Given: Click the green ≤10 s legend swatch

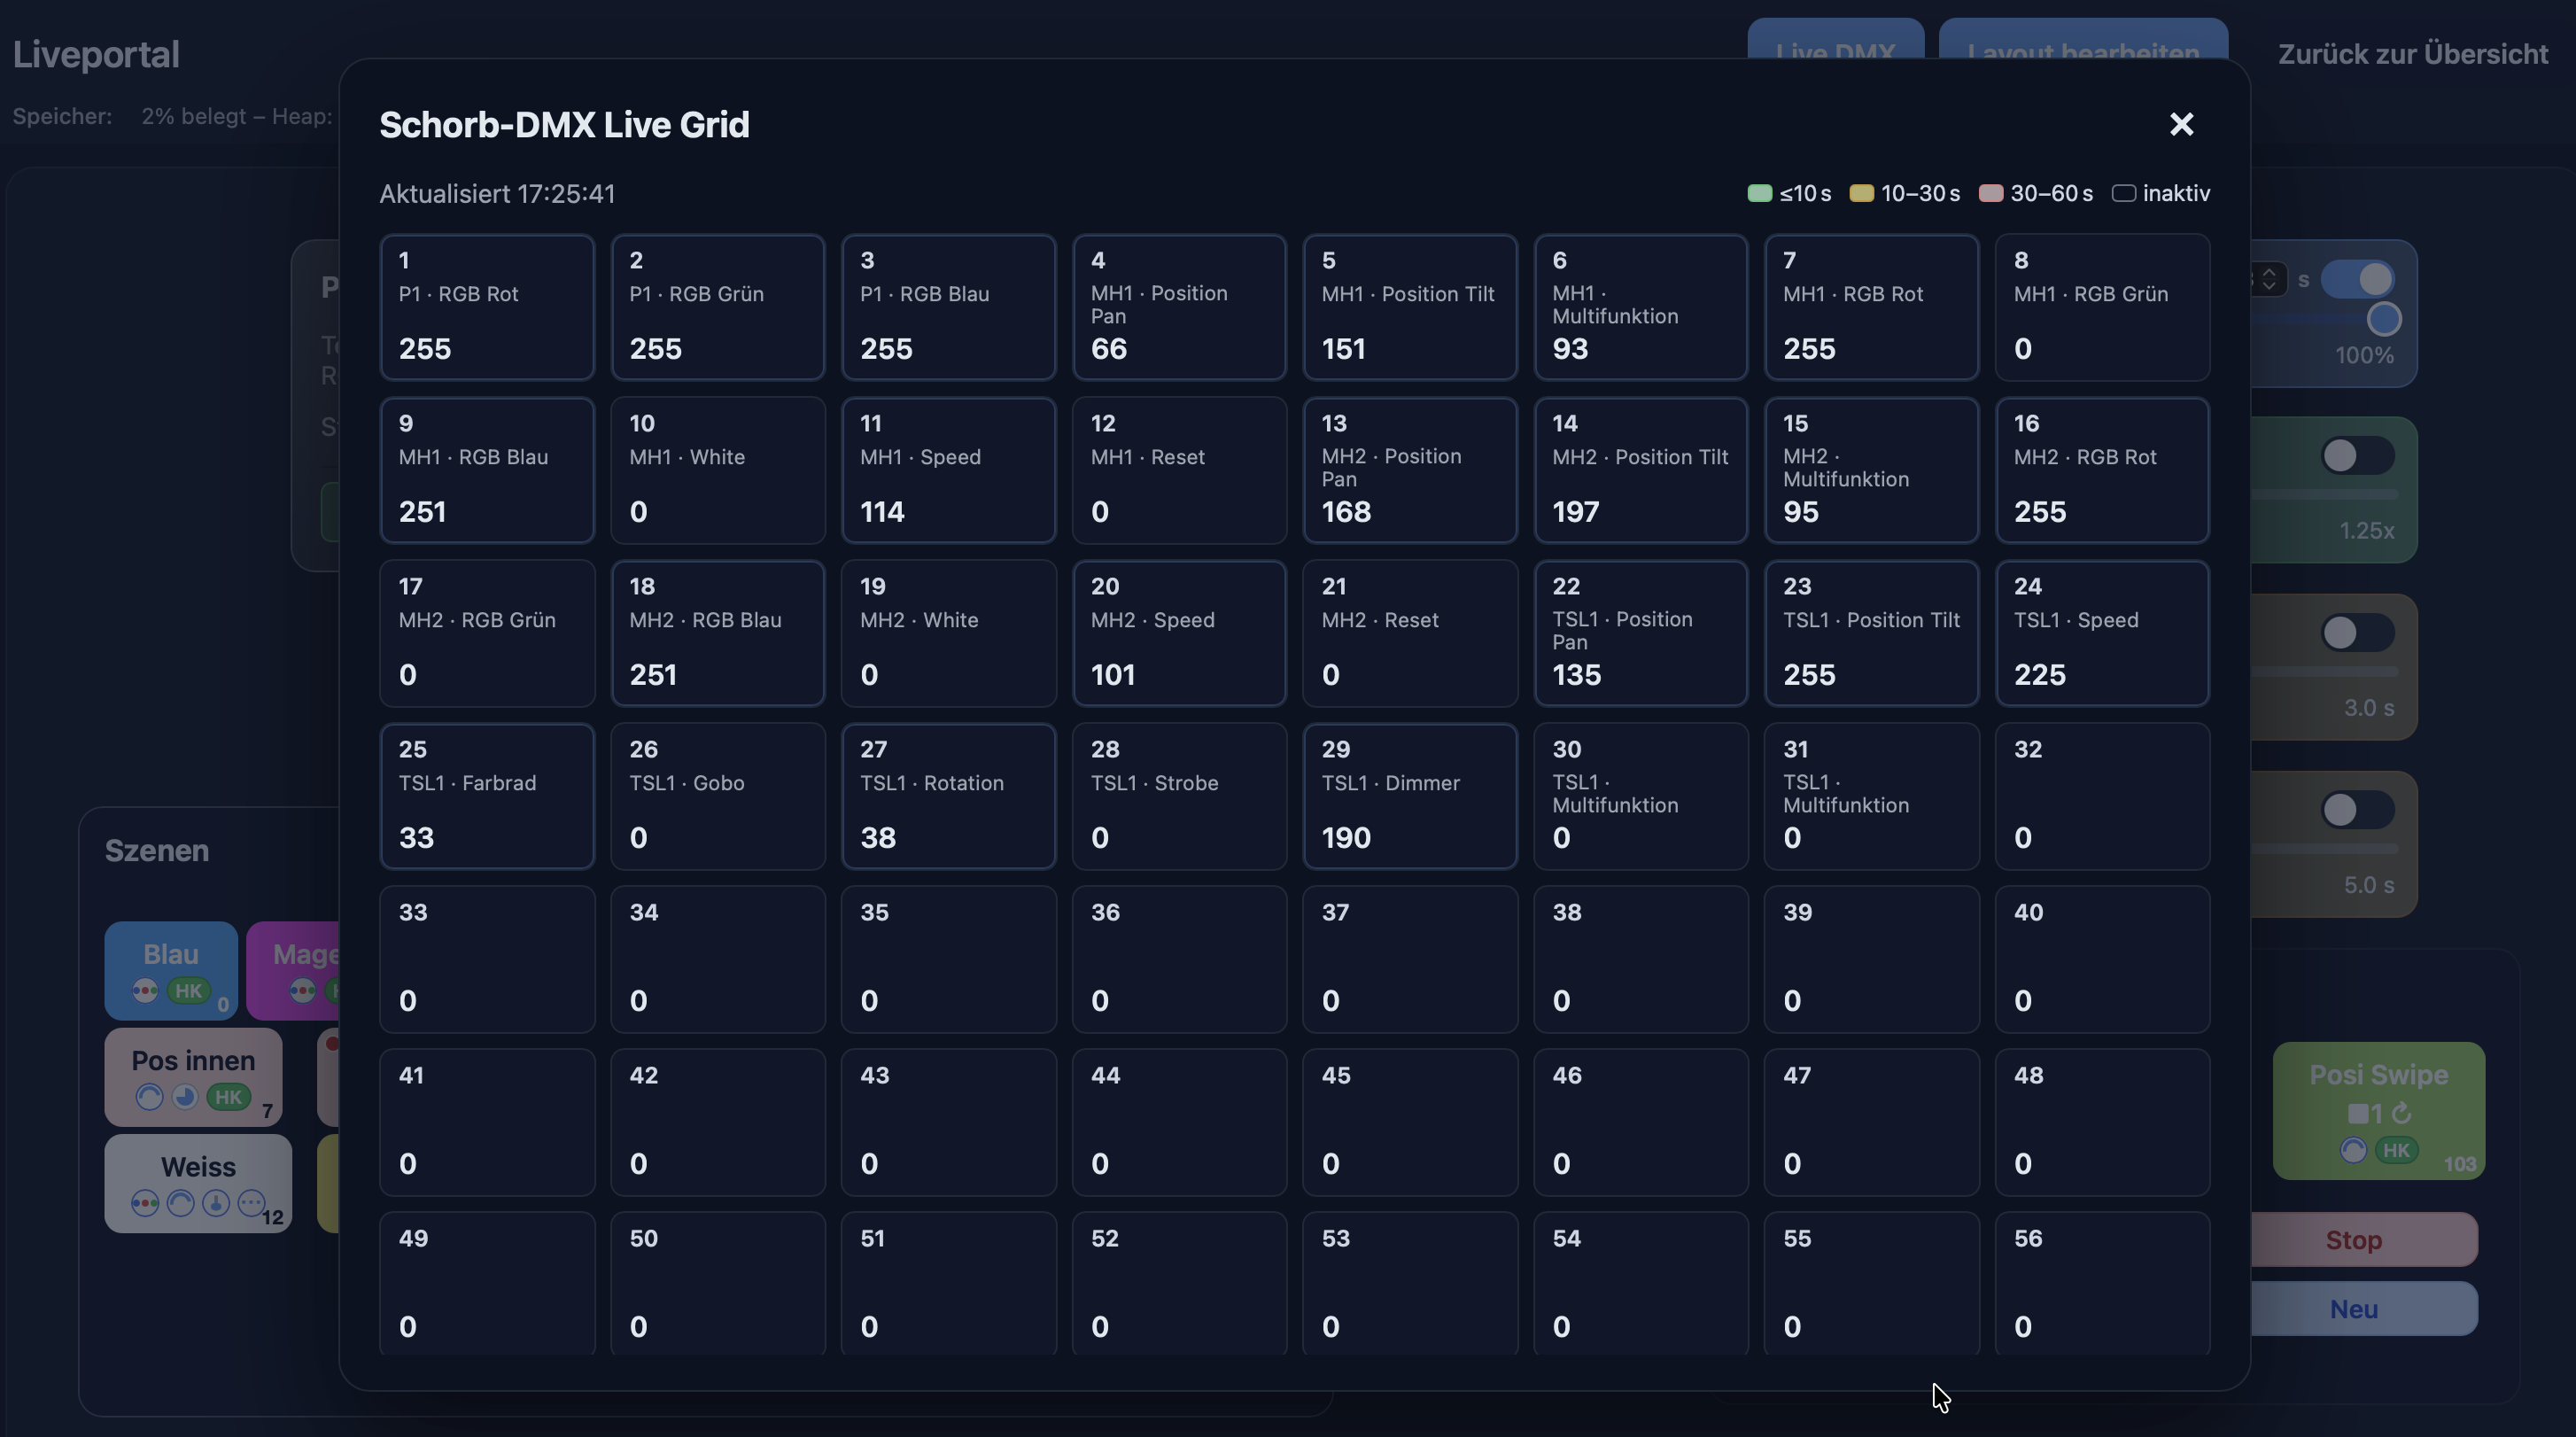Looking at the screenshot, I should [1759, 193].
